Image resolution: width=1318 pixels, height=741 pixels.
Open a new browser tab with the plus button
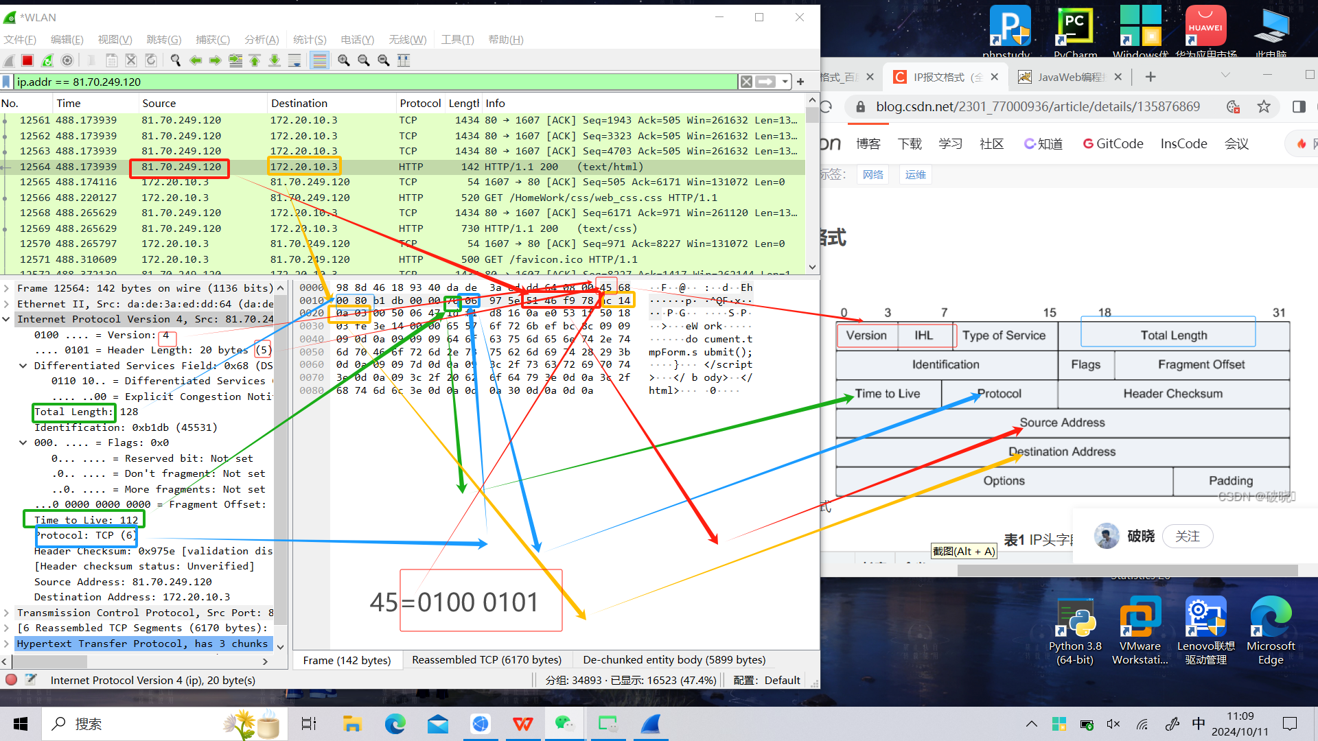1151,77
